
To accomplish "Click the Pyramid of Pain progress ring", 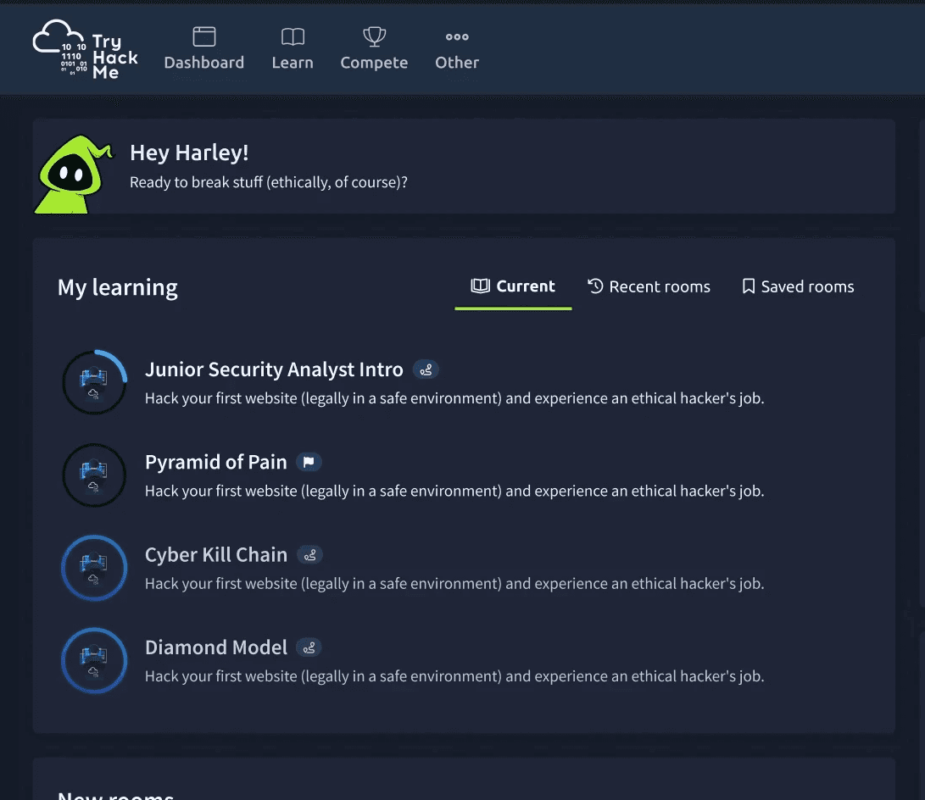I will [x=94, y=475].
